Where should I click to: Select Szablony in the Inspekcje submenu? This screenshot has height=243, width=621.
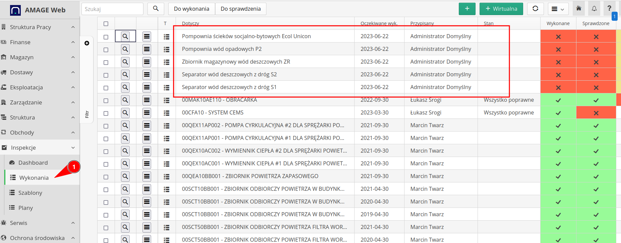coord(30,193)
